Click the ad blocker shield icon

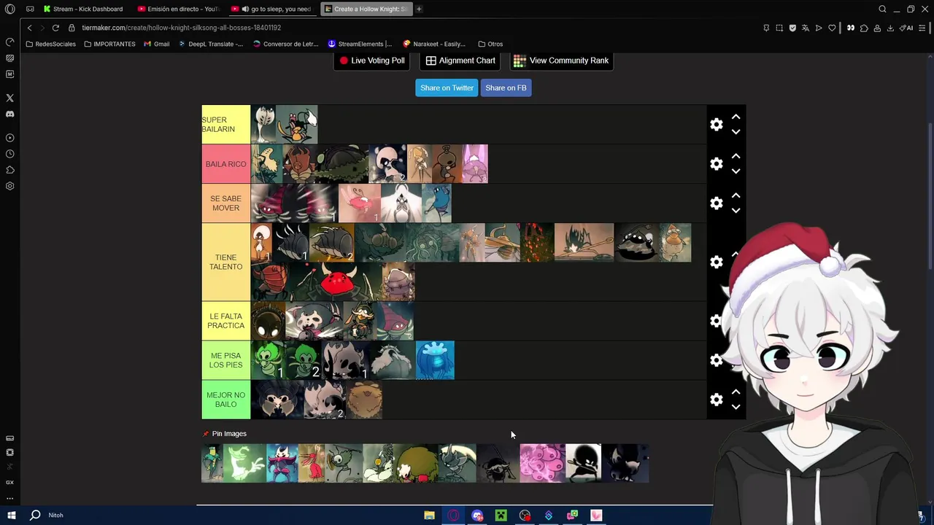[792, 28]
